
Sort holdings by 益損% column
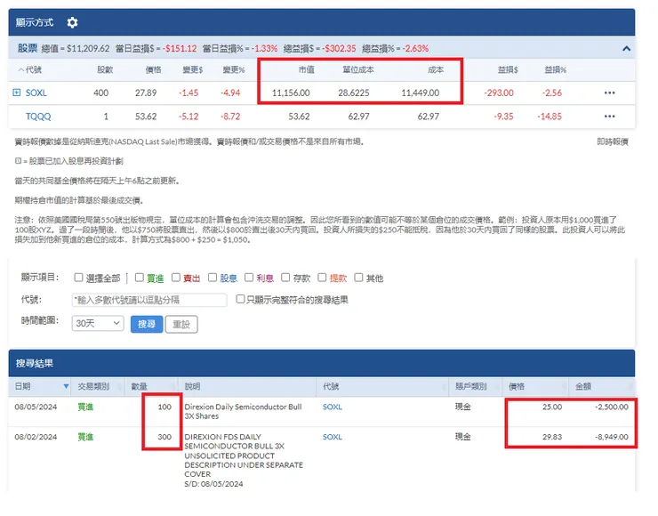pyautogui.click(x=555, y=69)
